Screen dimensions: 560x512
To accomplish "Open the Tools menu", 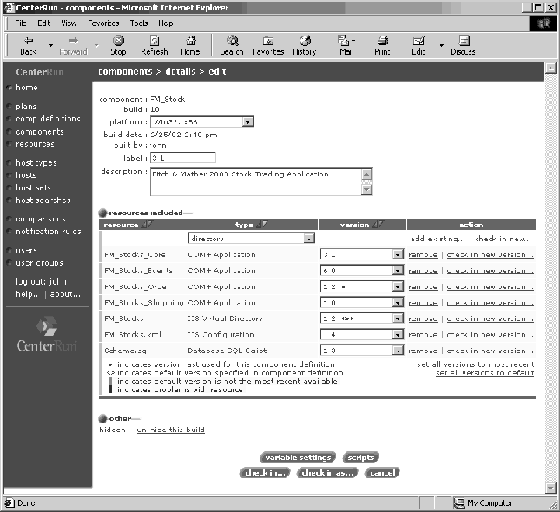I will (x=138, y=23).
